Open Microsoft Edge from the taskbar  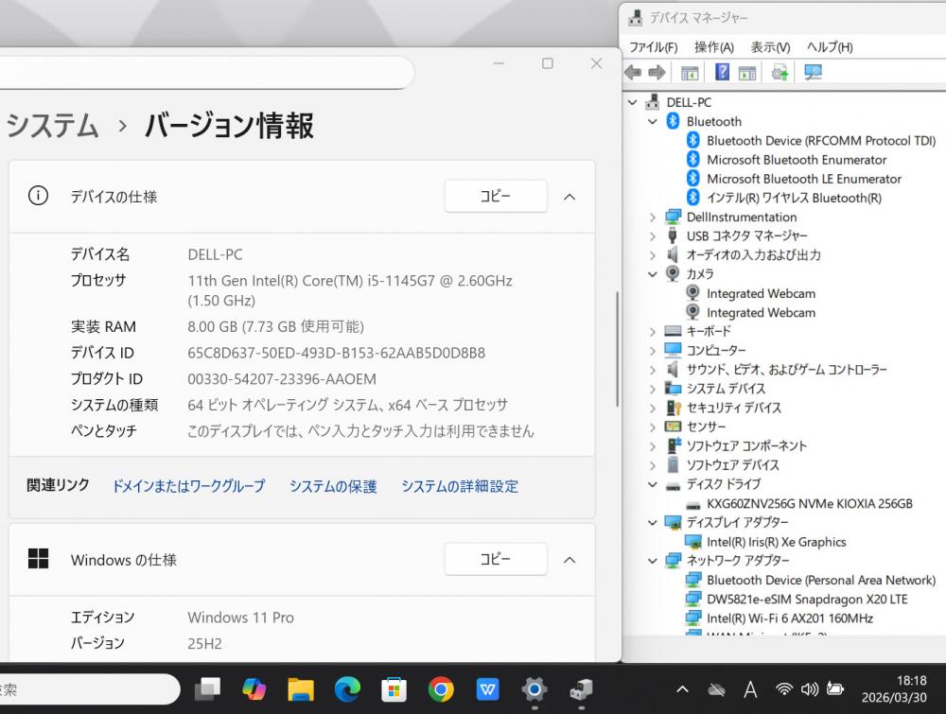click(347, 690)
